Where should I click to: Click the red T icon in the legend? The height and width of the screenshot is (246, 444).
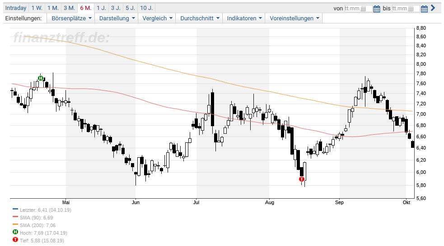(15, 240)
